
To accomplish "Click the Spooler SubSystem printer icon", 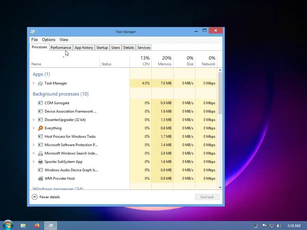I will [x=40, y=162].
